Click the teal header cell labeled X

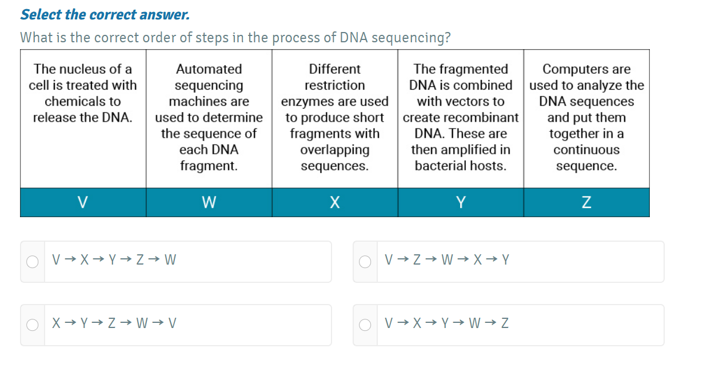pos(334,202)
